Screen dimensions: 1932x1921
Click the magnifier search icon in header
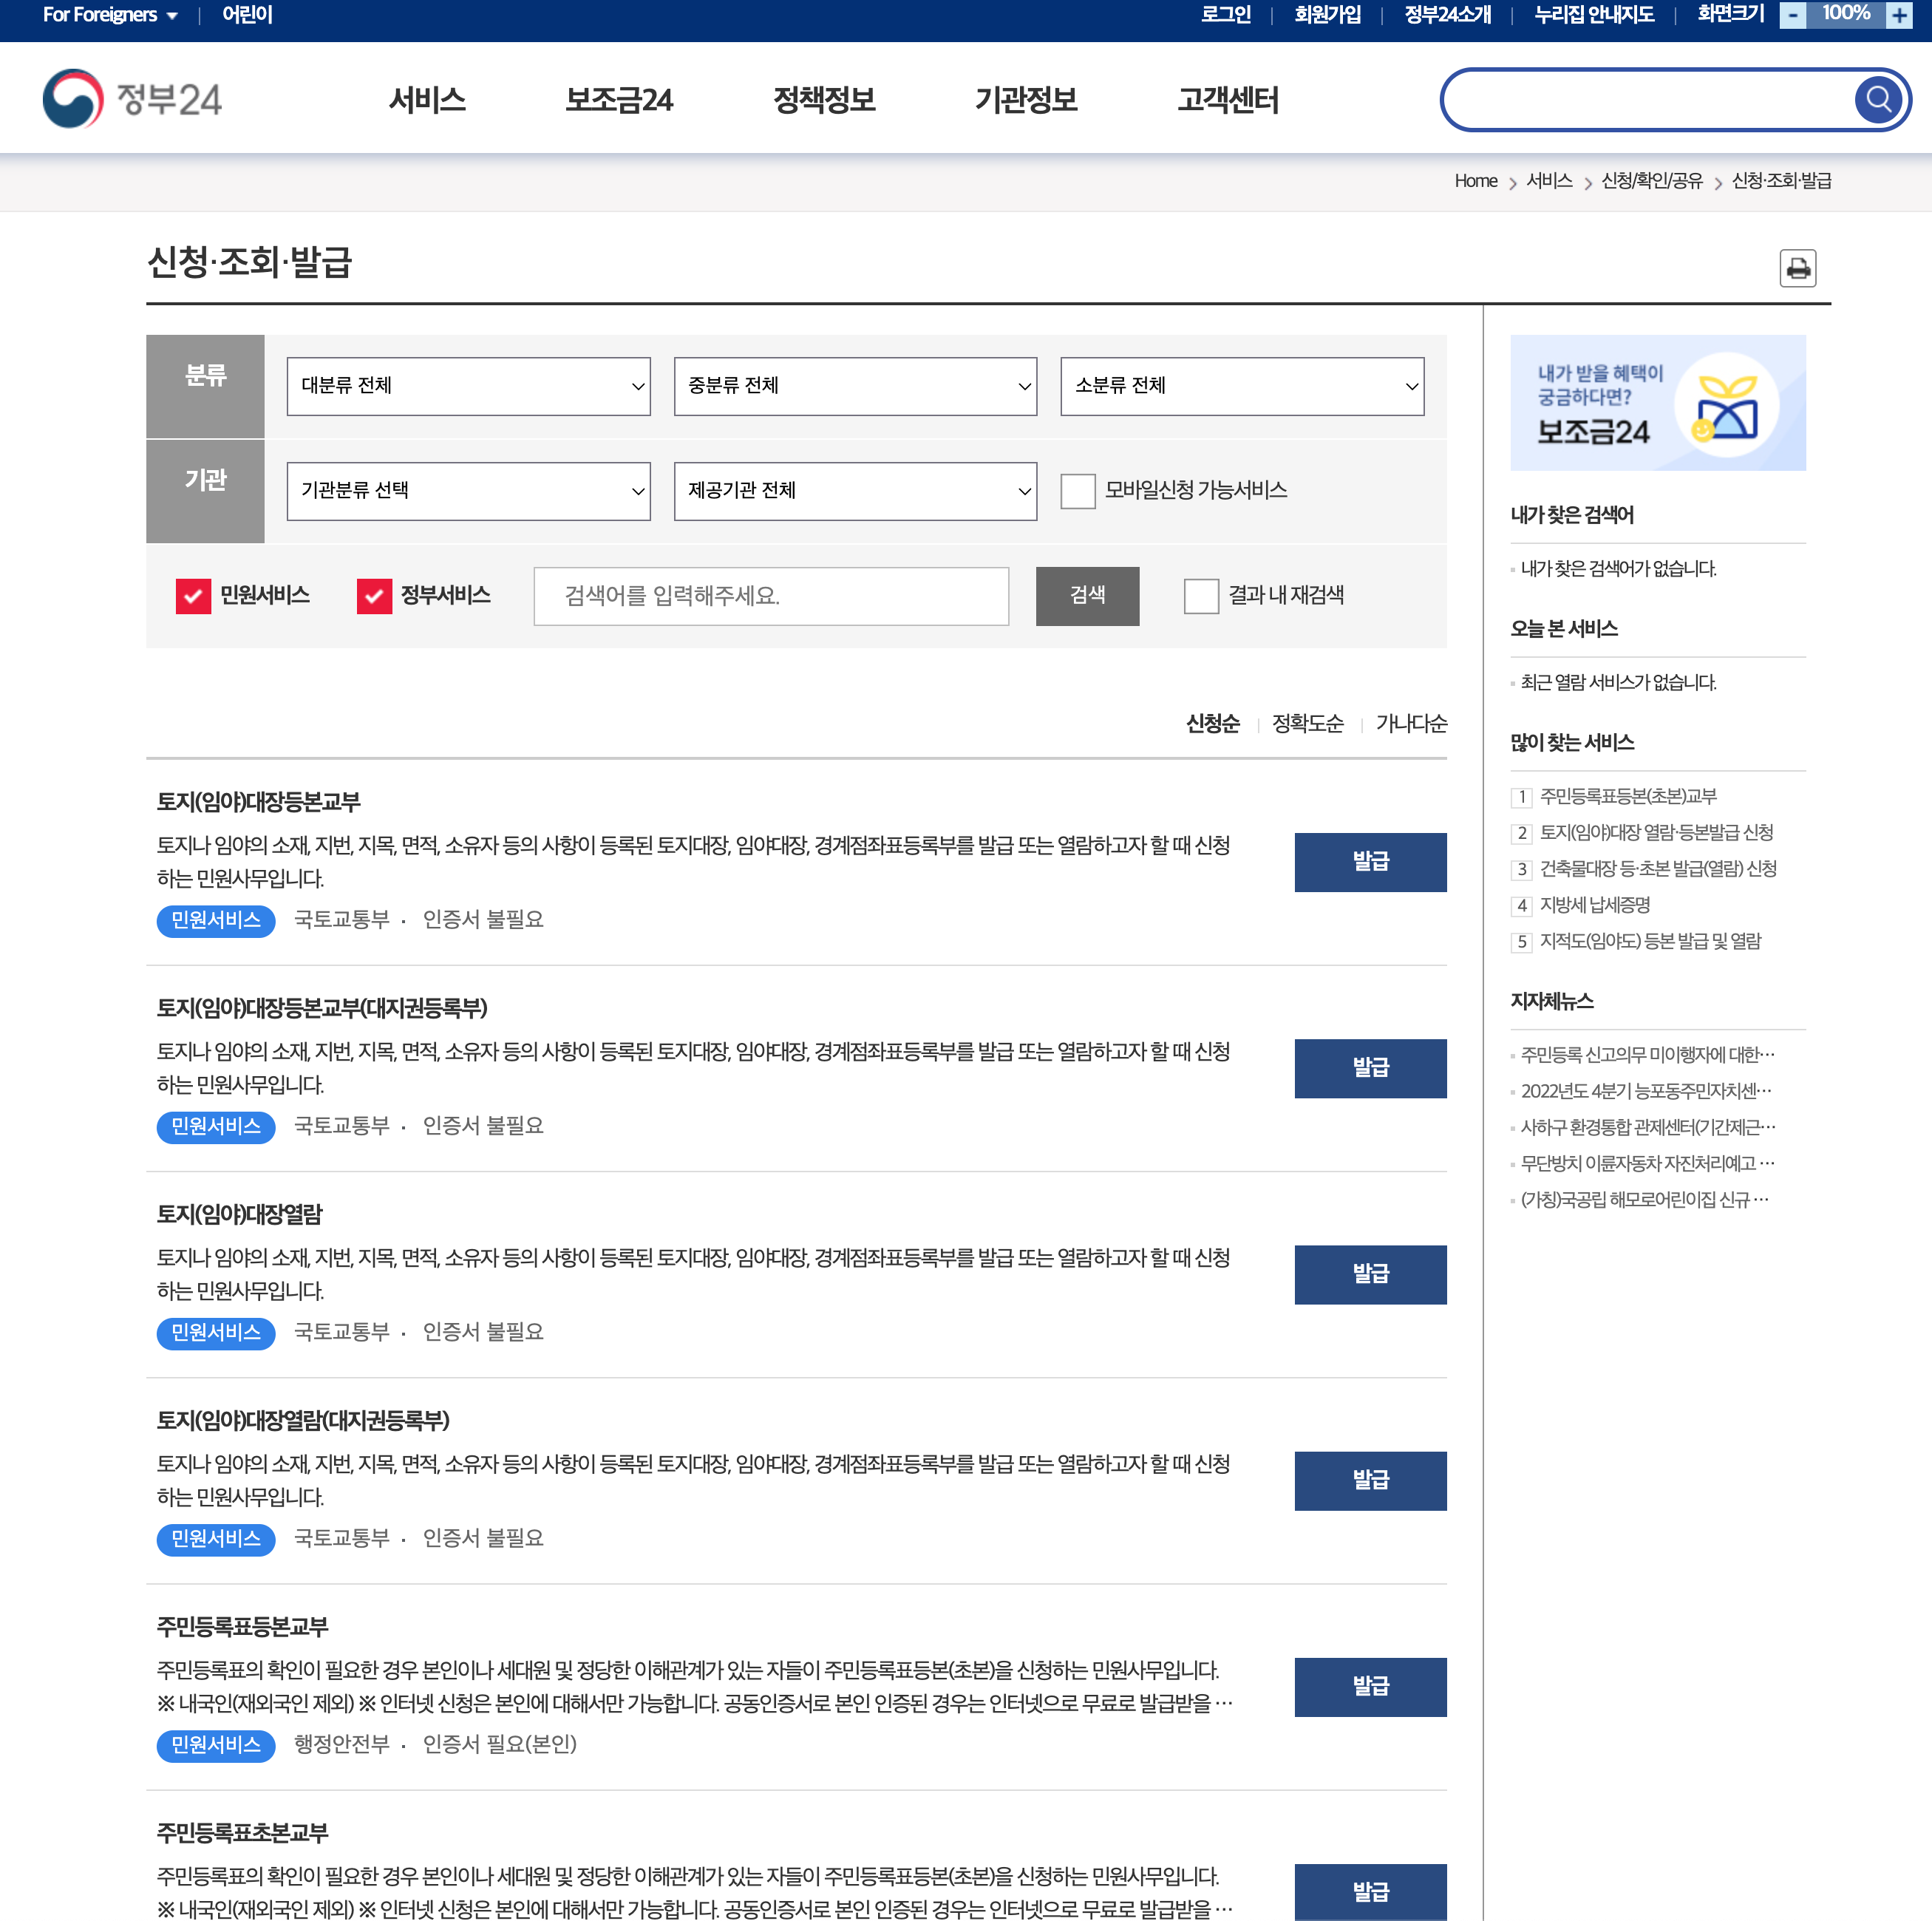tap(1877, 99)
